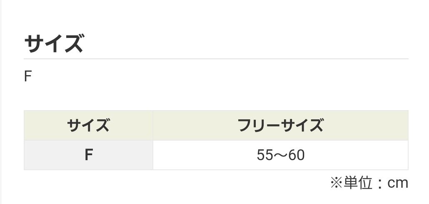Click the cm text in the unit note

click(x=398, y=183)
